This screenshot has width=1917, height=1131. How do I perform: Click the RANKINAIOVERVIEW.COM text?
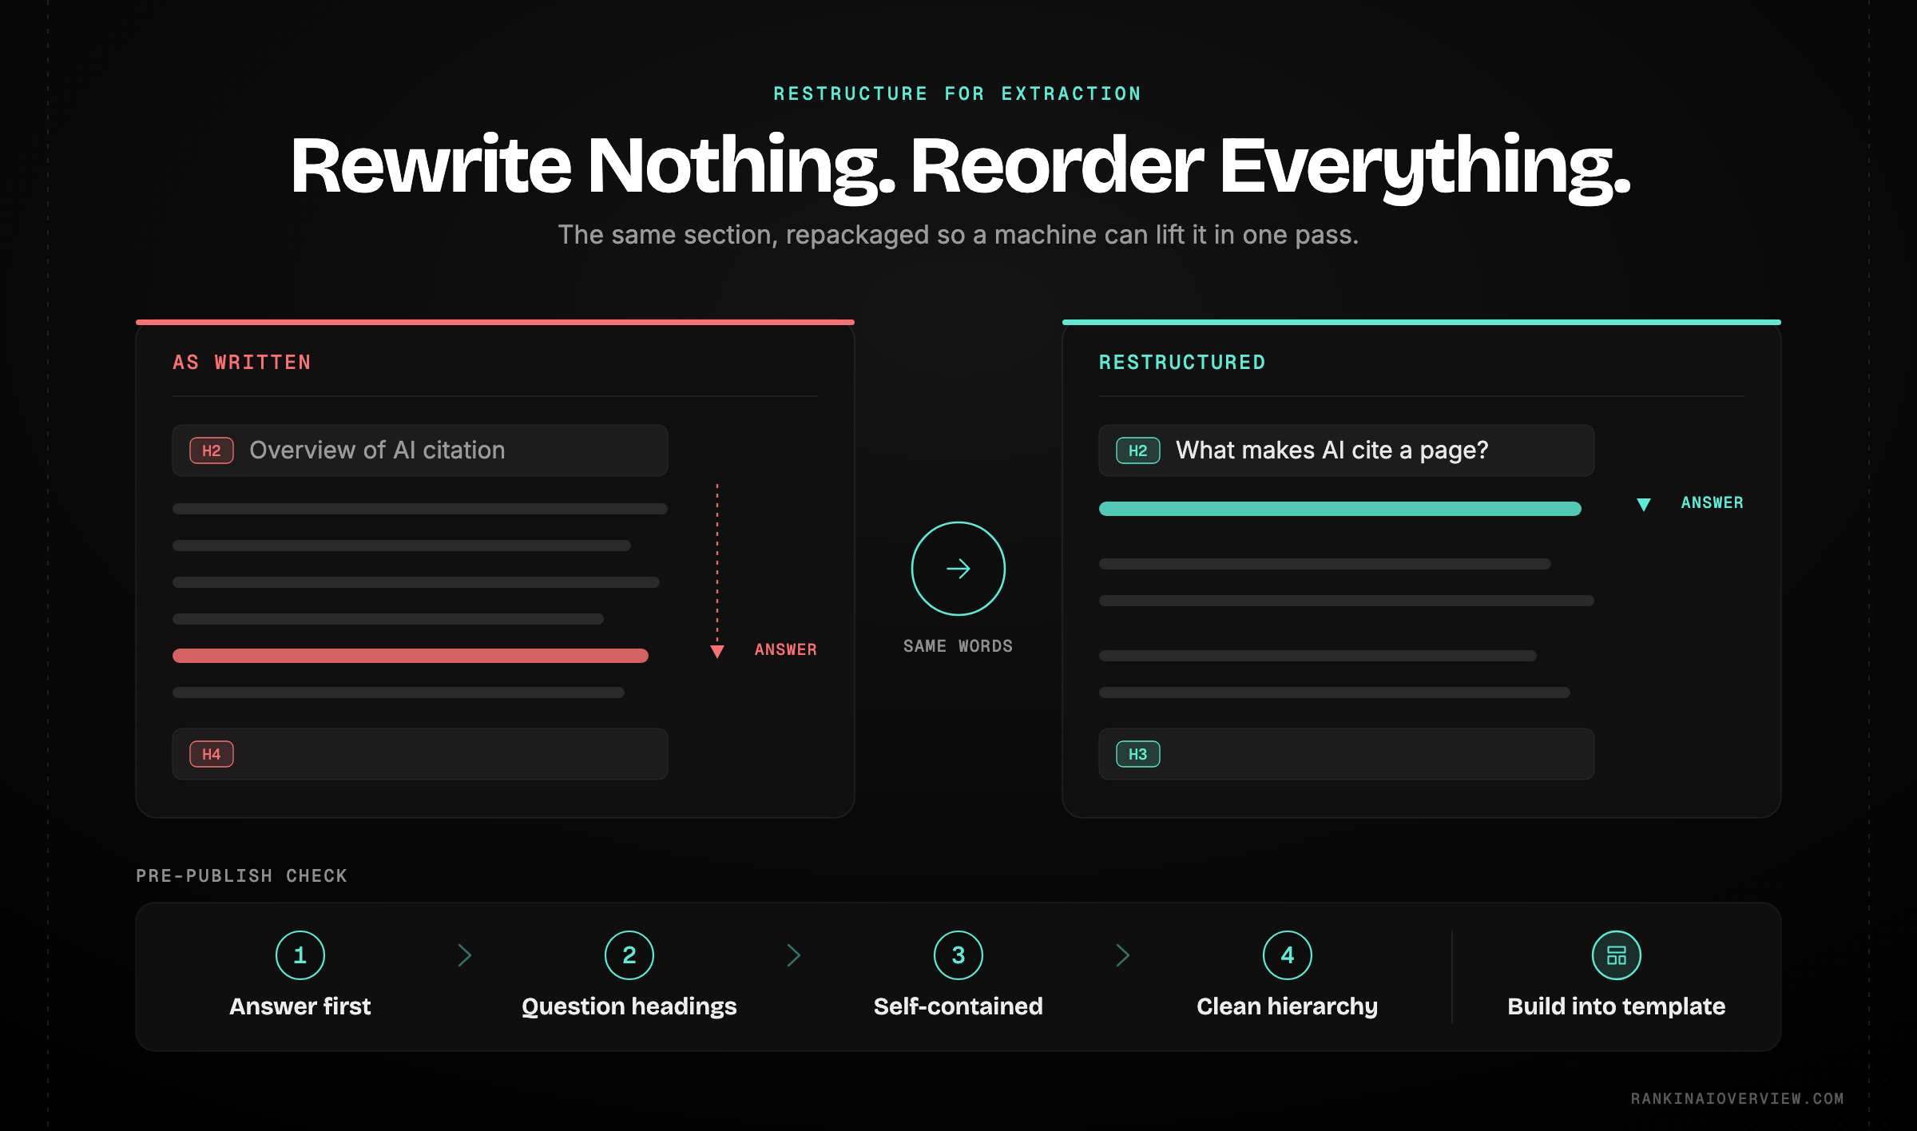[1737, 1099]
